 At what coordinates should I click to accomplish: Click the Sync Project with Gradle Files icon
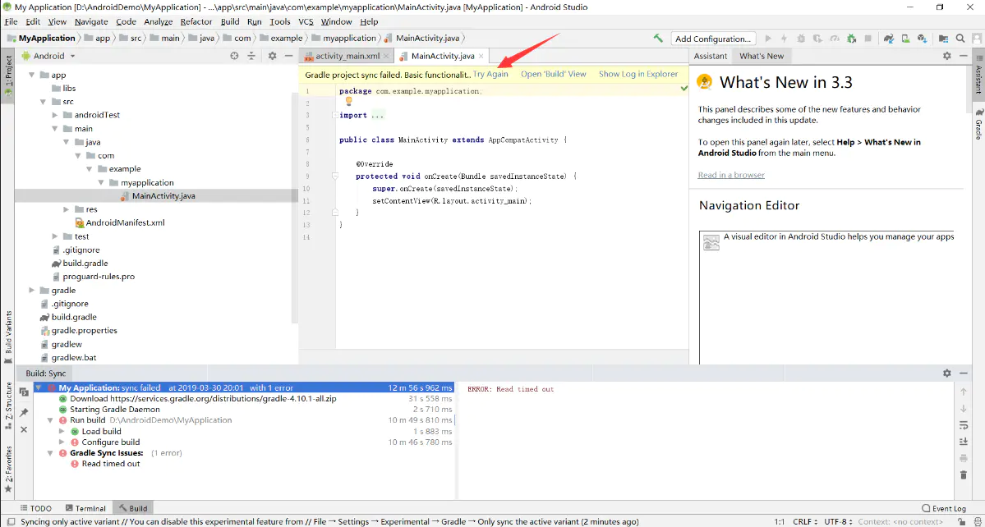tap(889, 39)
